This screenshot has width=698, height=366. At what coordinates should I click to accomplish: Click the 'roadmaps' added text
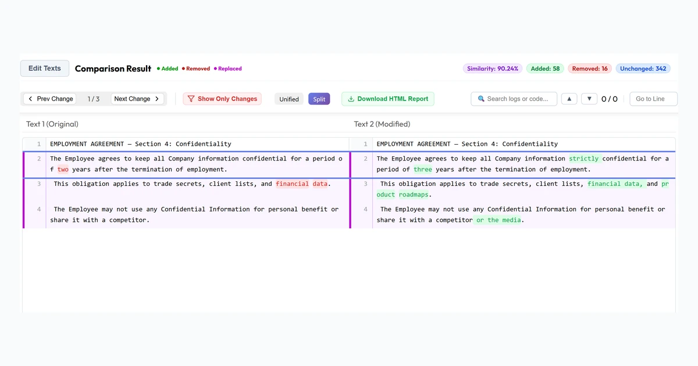[x=414, y=195]
